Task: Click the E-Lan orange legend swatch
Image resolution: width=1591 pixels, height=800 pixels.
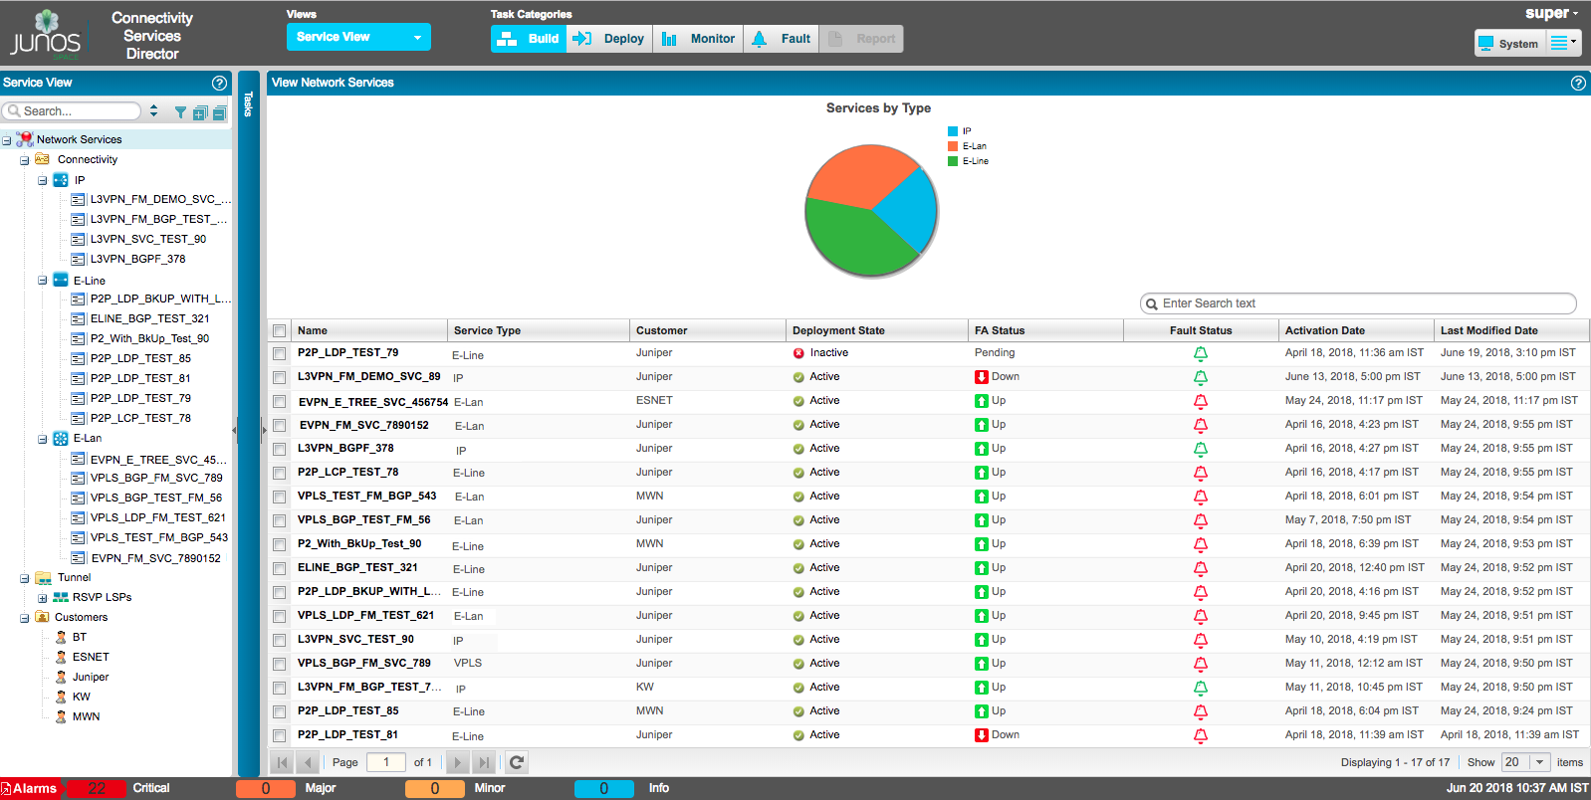Action: click(x=953, y=146)
